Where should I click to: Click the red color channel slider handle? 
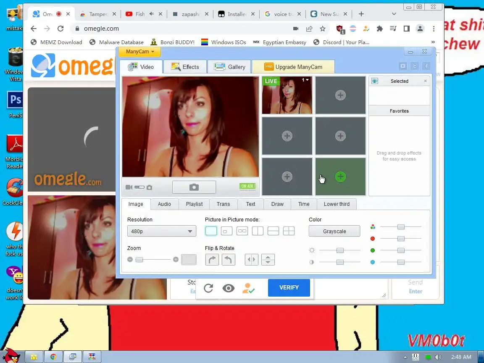[x=401, y=239]
